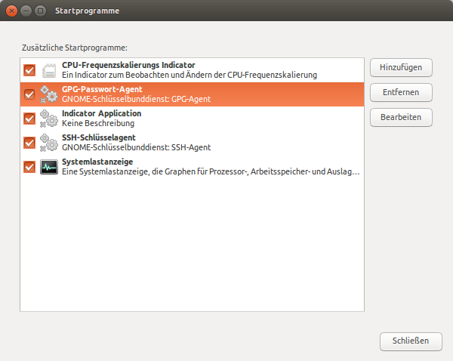Open Bearbeiten to edit the entry

click(x=401, y=118)
